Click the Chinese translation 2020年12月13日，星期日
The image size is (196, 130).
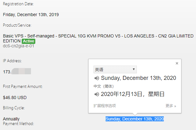pyautogui.click(x=133, y=94)
